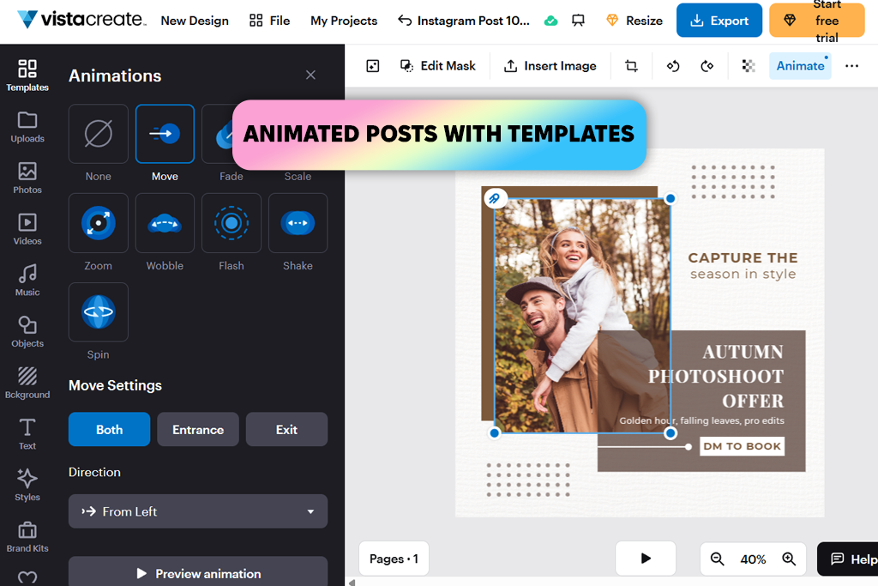Close the Animations panel
Image resolution: width=878 pixels, height=586 pixels.
(x=310, y=75)
